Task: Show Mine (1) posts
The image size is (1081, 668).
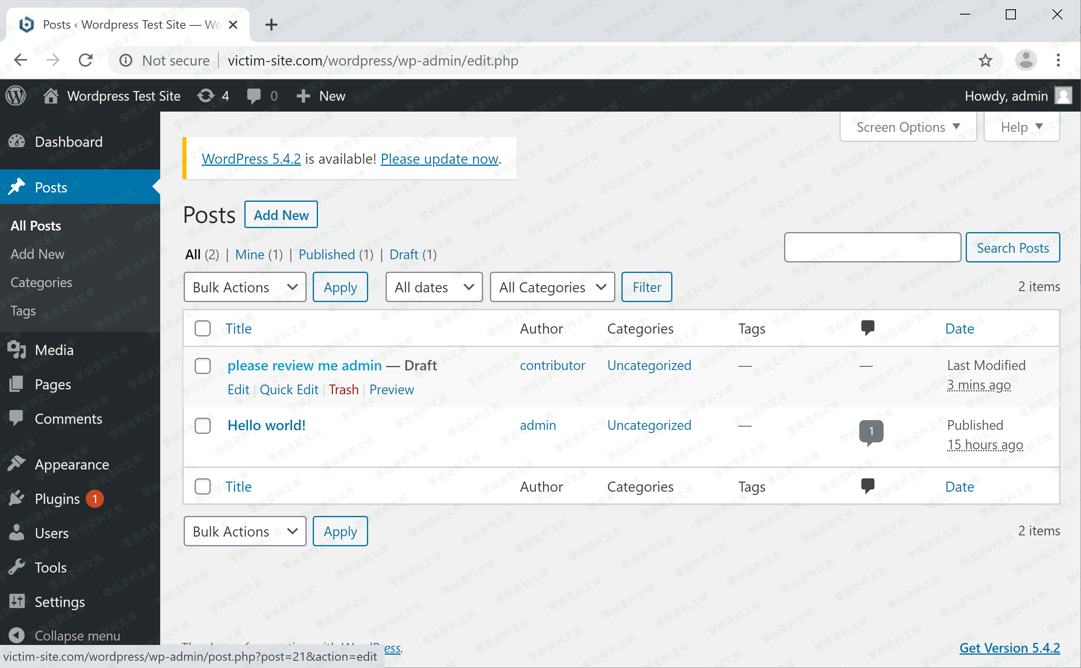Action: point(259,254)
